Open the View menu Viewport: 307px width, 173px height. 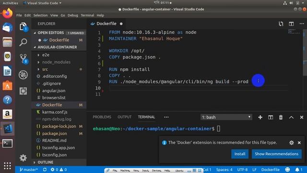[54, 15]
